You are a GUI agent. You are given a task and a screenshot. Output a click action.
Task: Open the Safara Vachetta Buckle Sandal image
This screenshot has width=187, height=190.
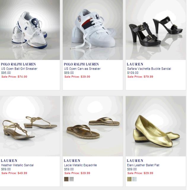[156, 30]
